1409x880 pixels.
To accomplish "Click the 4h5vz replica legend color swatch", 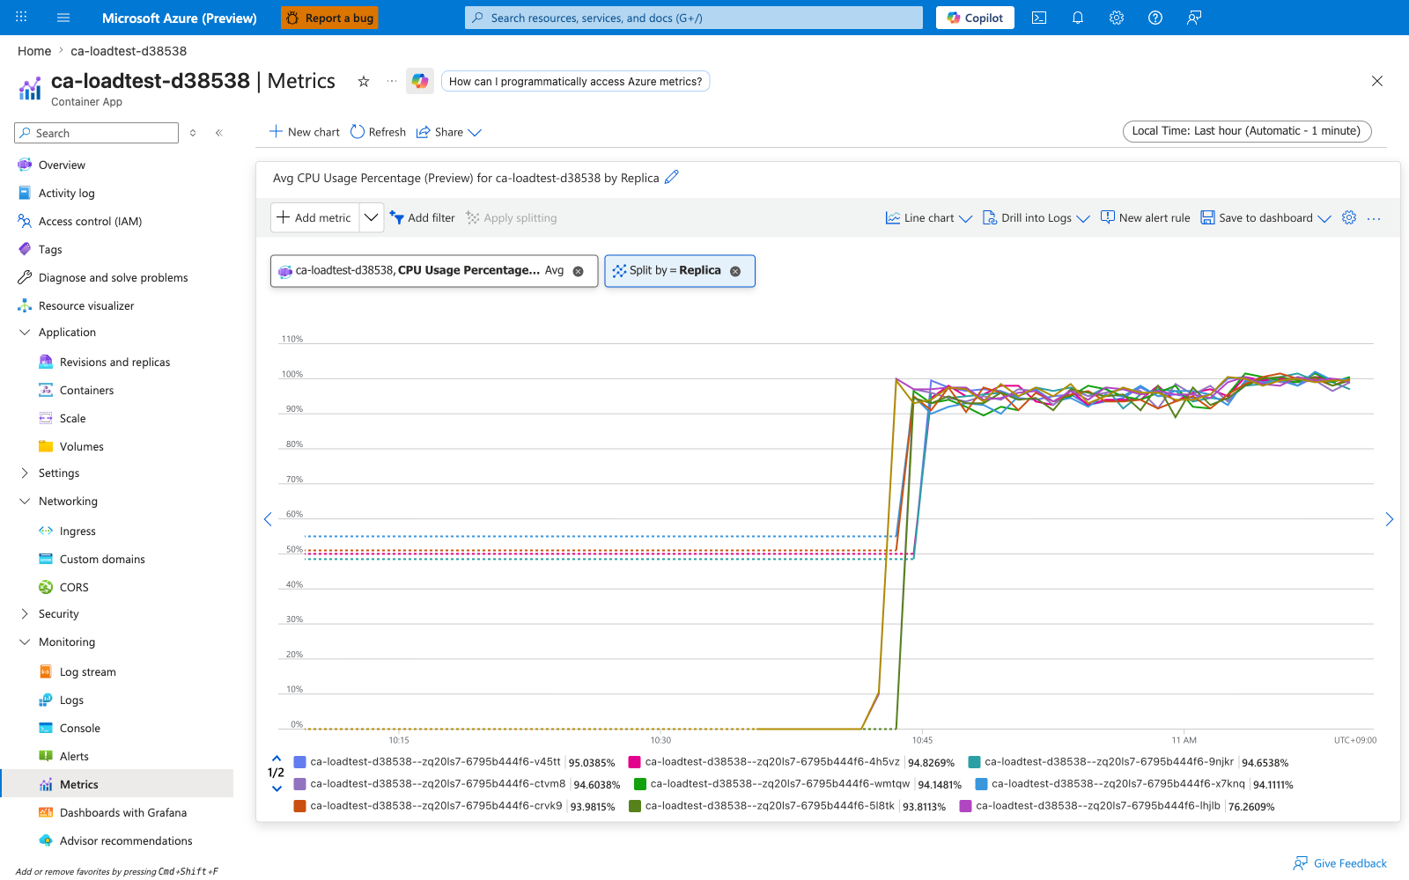I will (x=634, y=762).
